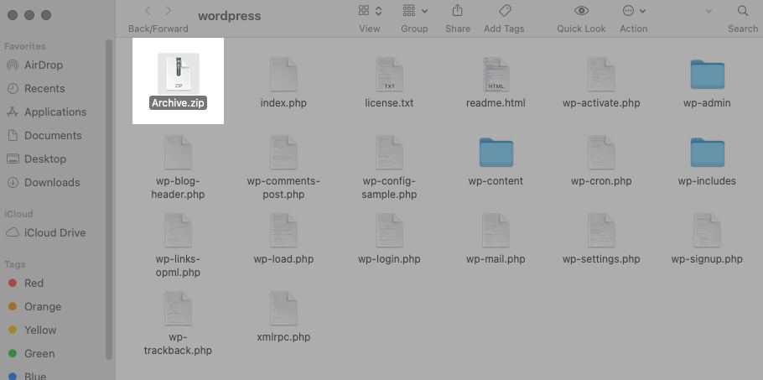The height and width of the screenshot is (380, 763).
Task: Select the wp-login.php file icon
Action: [389, 230]
